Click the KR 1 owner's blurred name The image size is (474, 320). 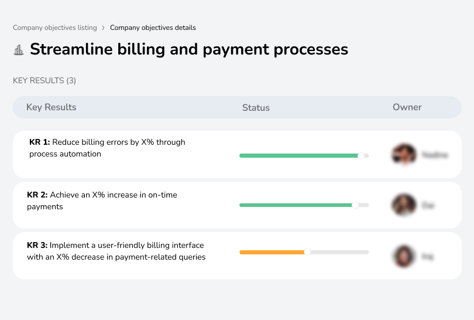(435, 155)
